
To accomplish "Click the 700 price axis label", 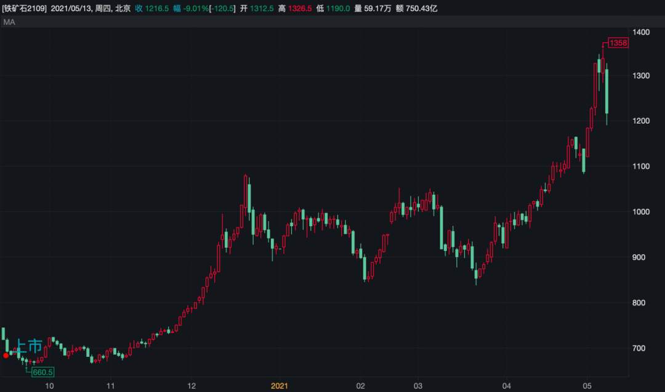I will coord(639,348).
